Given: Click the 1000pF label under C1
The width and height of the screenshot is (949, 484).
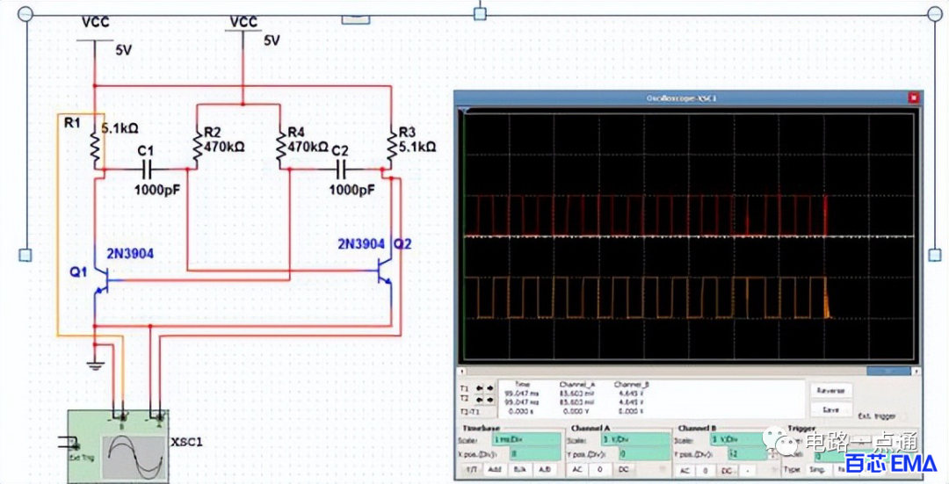Looking at the screenshot, I should point(157,190).
